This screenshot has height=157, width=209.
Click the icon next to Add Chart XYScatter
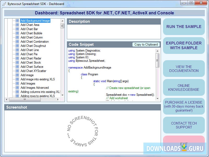pos(17,71)
